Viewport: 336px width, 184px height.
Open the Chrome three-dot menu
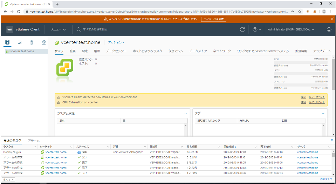(331, 12)
